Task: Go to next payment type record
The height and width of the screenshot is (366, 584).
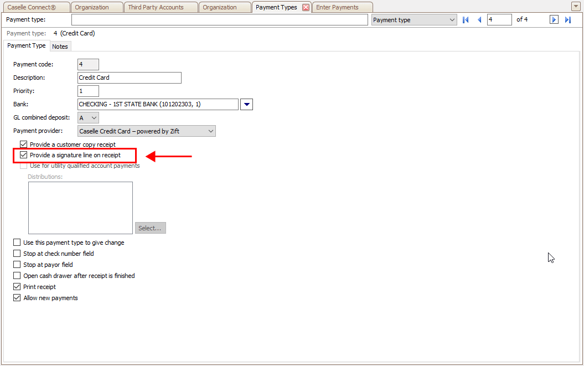Action: (x=554, y=20)
